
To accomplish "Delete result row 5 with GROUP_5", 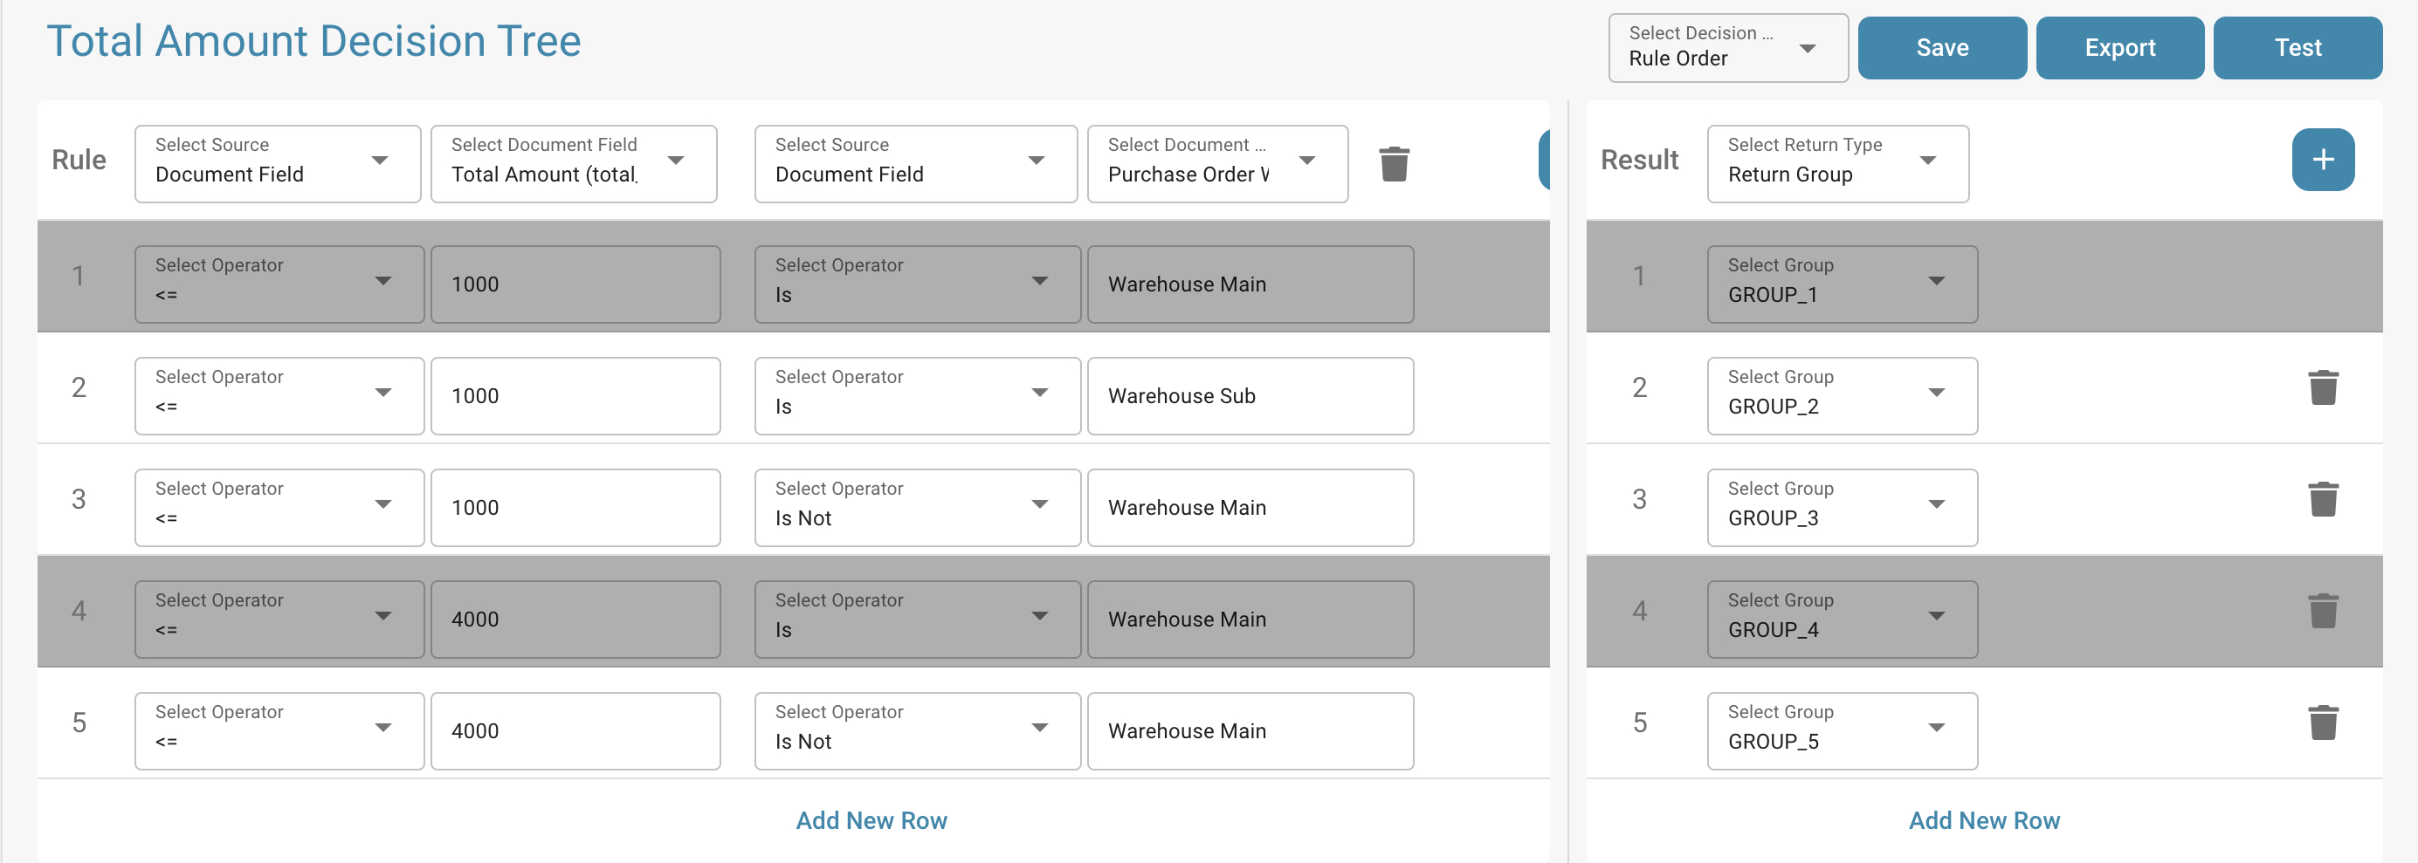I will (x=2323, y=722).
